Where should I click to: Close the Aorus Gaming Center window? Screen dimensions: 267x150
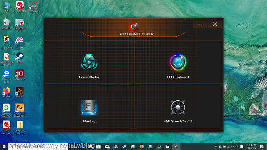pos(214,24)
